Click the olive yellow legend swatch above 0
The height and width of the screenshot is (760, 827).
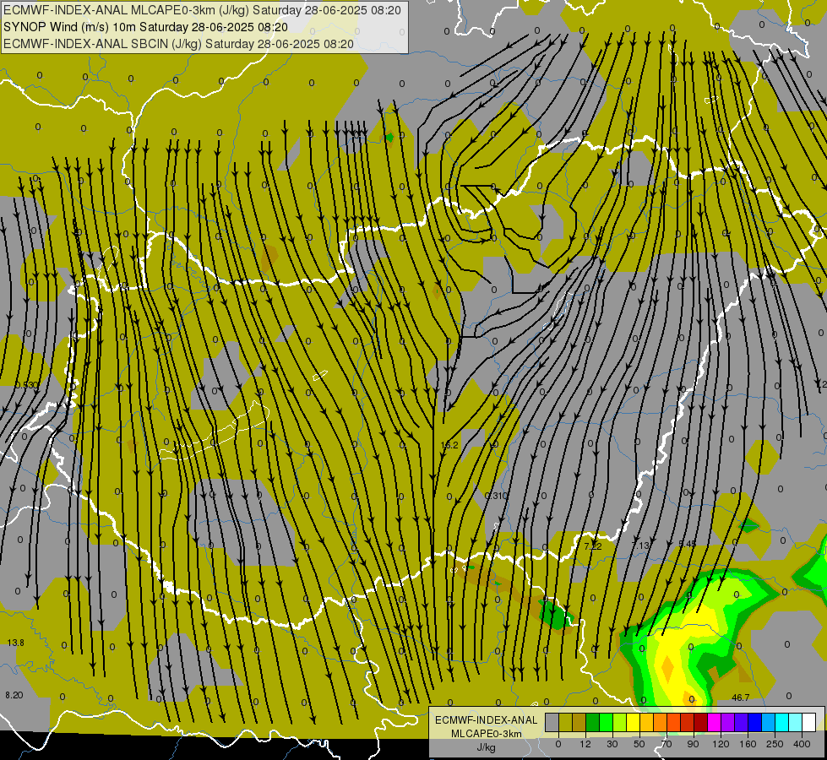coord(566,722)
